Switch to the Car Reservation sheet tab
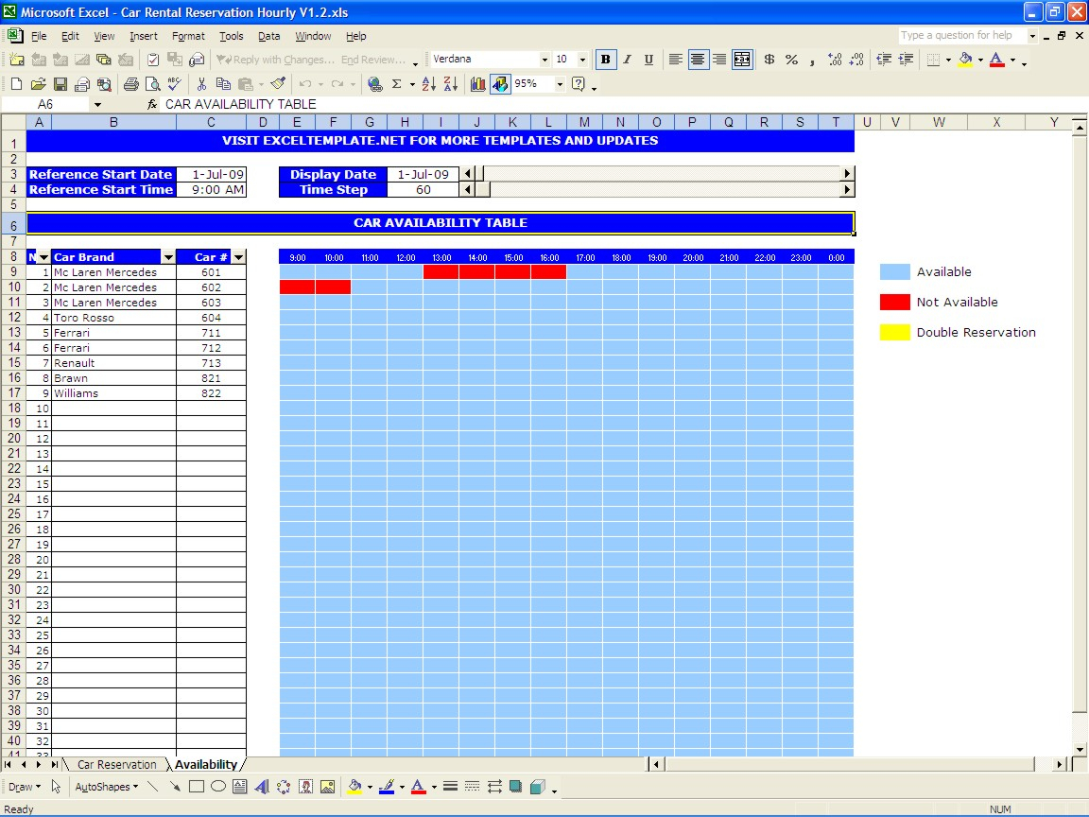The height and width of the screenshot is (817, 1089). tap(116, 765)
